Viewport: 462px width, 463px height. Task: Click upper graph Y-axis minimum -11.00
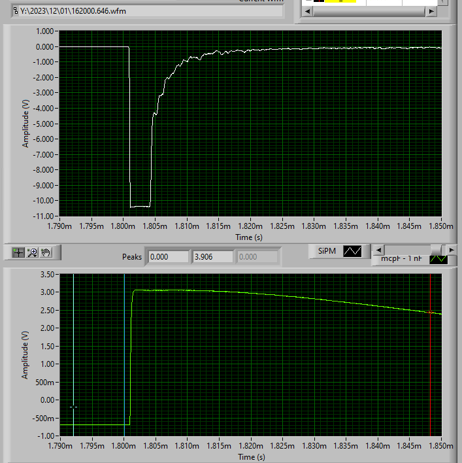[43, 216]
